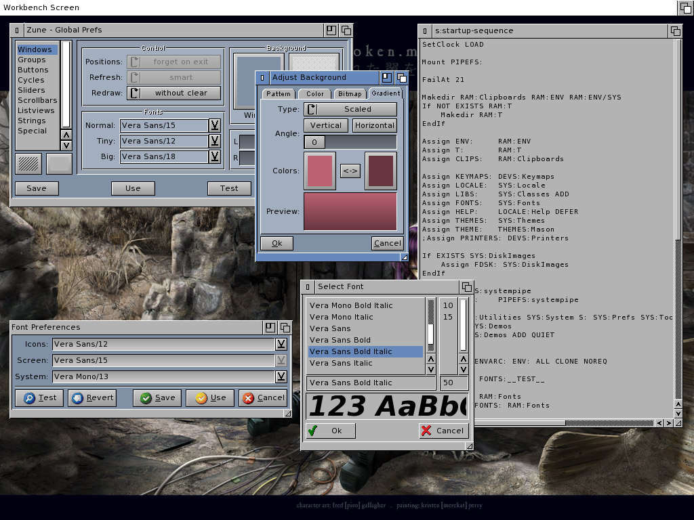
Task: Cancel the Select Font dialog
Action: [x=442, y=431]
